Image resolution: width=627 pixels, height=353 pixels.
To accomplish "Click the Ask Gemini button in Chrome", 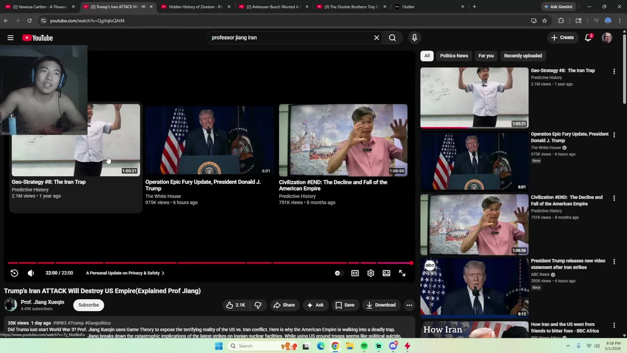I will coord(558,7).
